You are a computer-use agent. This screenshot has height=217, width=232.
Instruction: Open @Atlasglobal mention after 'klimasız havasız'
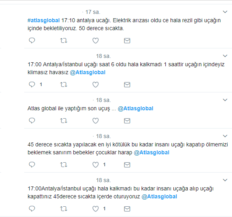88,72
